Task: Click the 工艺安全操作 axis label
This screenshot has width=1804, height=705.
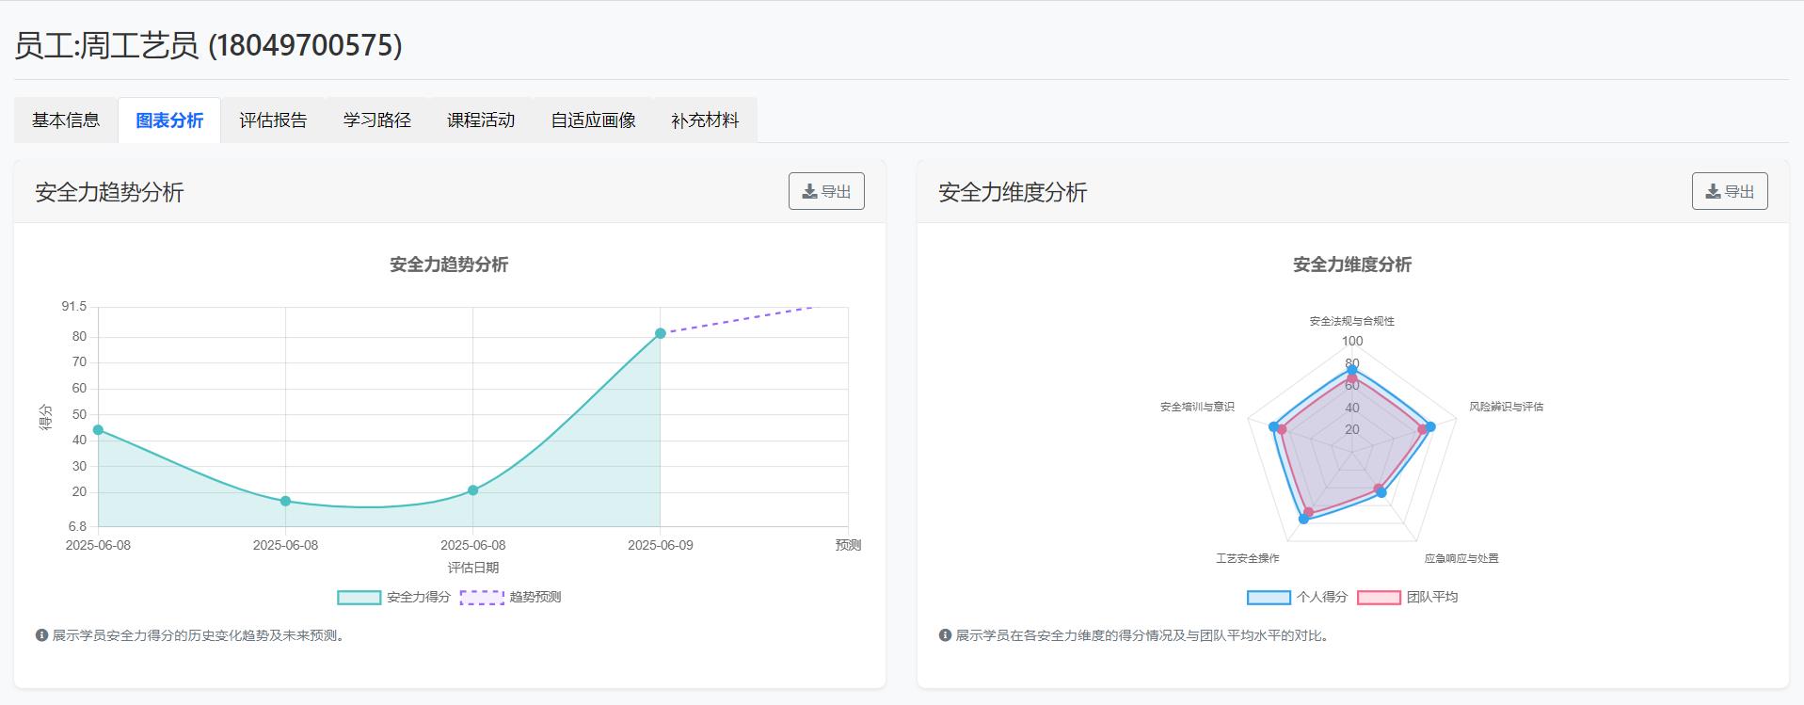Action: click(1248, 558)
